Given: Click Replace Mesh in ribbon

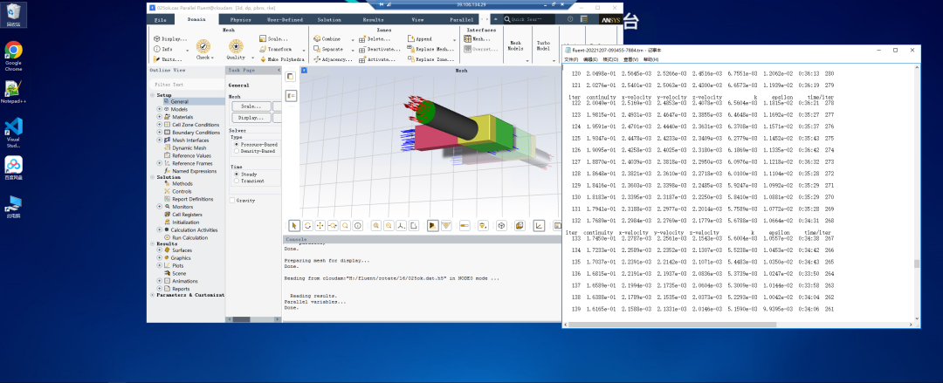Looking at the screenshot, I should coord(430,50).
